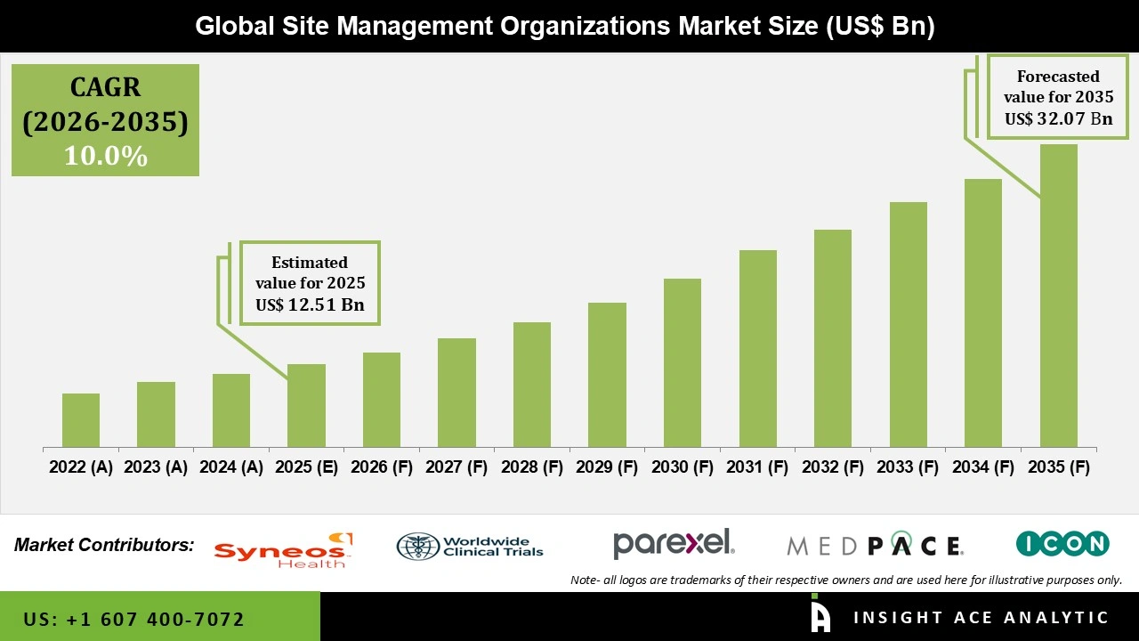
Task: Select the Forecasted value for 2035 callout
Action: tap(1058, 97)
